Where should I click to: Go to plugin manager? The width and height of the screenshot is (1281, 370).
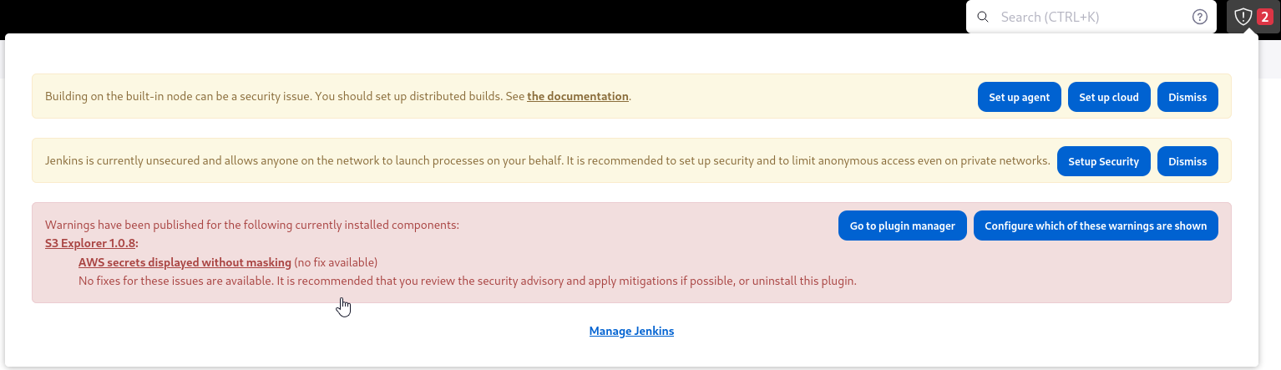903,226
